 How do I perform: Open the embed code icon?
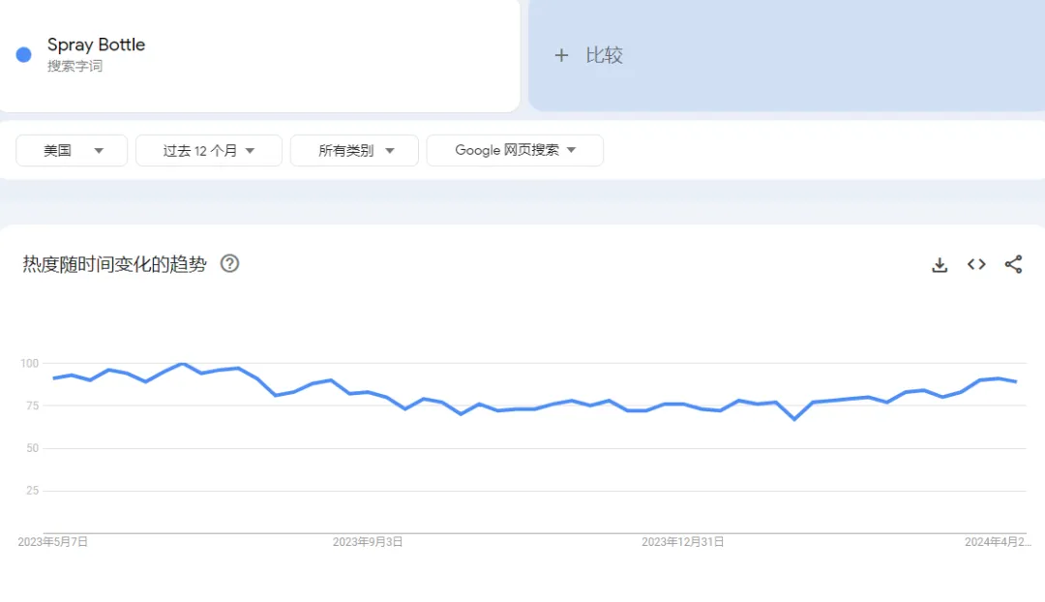[976, 264]
